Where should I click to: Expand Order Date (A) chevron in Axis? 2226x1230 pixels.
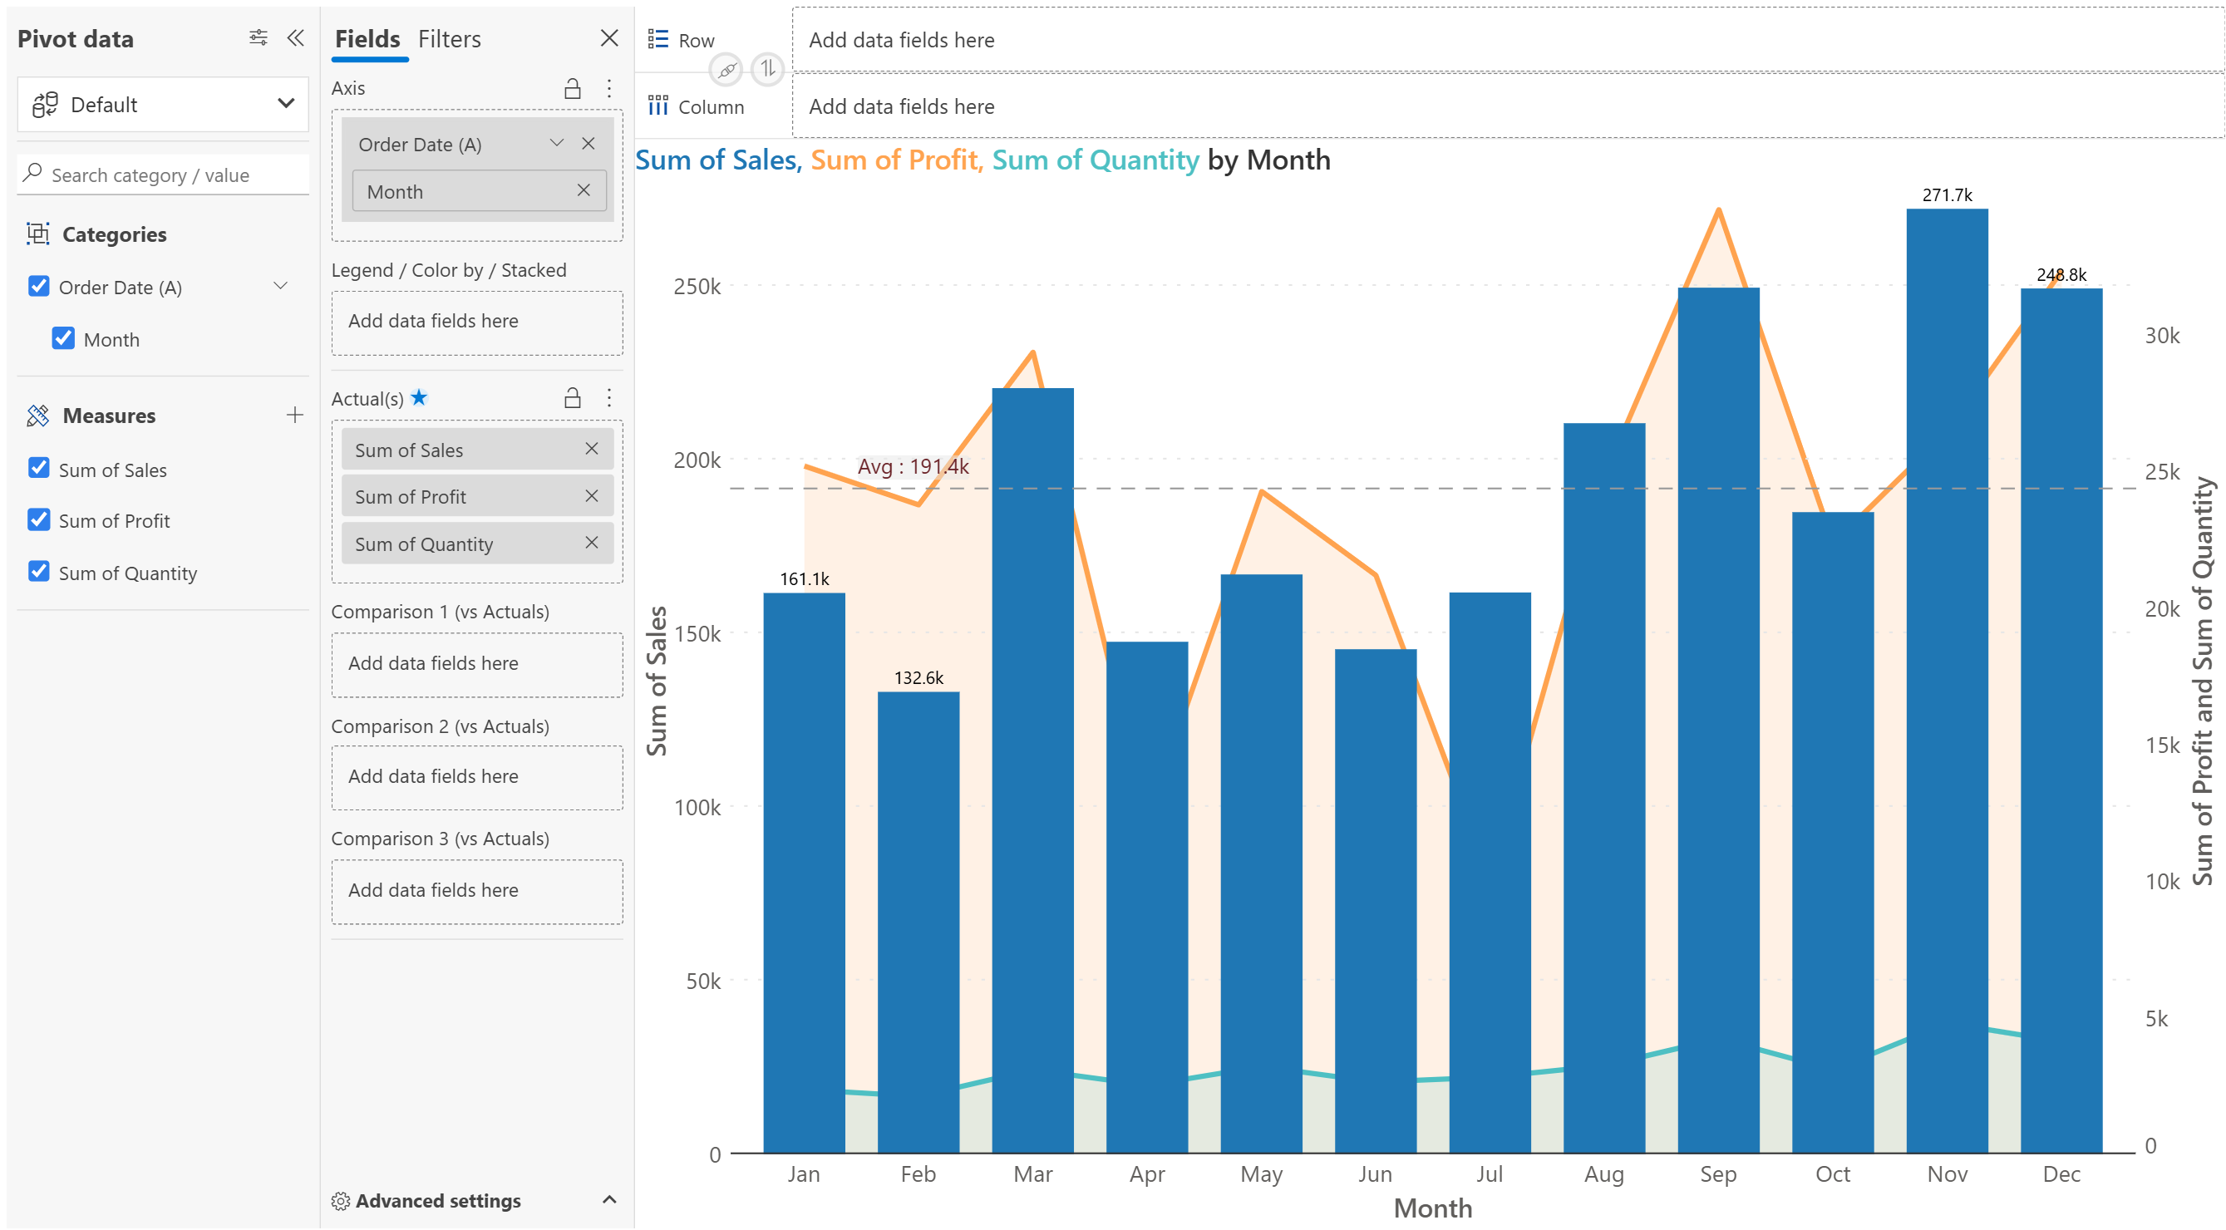[557, 144]
